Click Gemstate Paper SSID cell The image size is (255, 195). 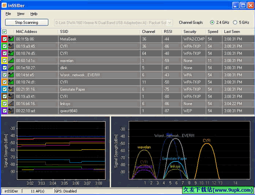pos(99,89)
